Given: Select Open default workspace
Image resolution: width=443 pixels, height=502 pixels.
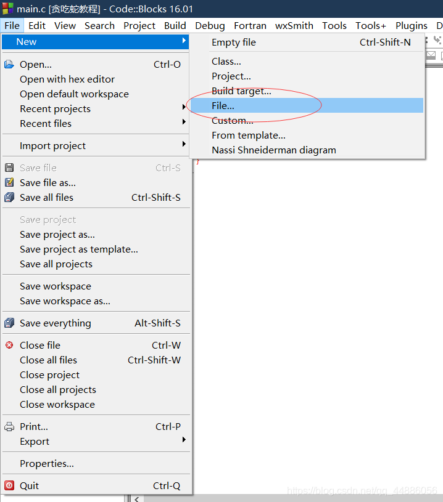Looking at the screenshot, I should tap(95, 94).
